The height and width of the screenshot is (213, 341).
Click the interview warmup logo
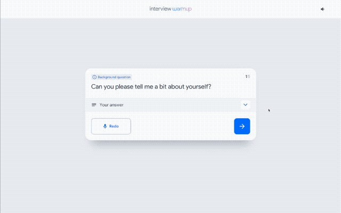click(x=170, y=9)
